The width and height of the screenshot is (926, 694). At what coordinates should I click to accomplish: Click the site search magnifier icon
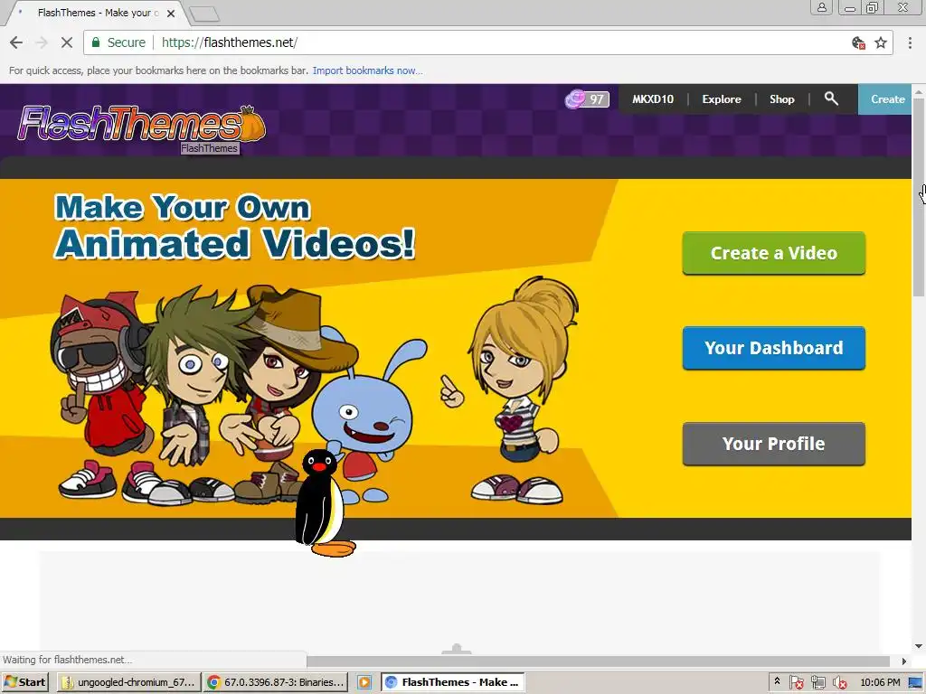pos(831,98)
